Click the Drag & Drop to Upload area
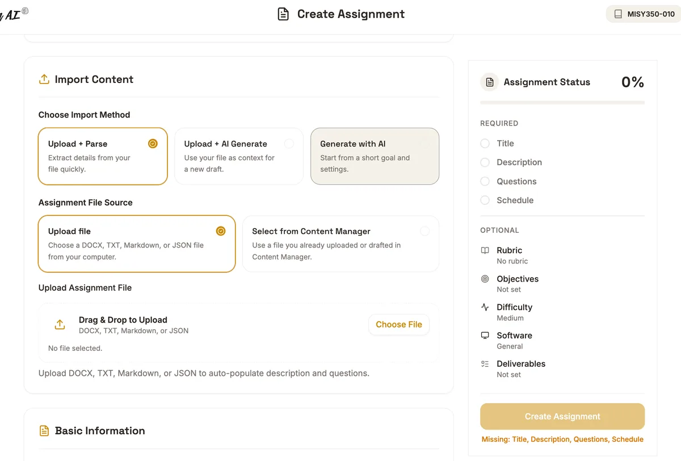Image resolution: width=681 pixels, height=461 pixels. tap(239, 333)
